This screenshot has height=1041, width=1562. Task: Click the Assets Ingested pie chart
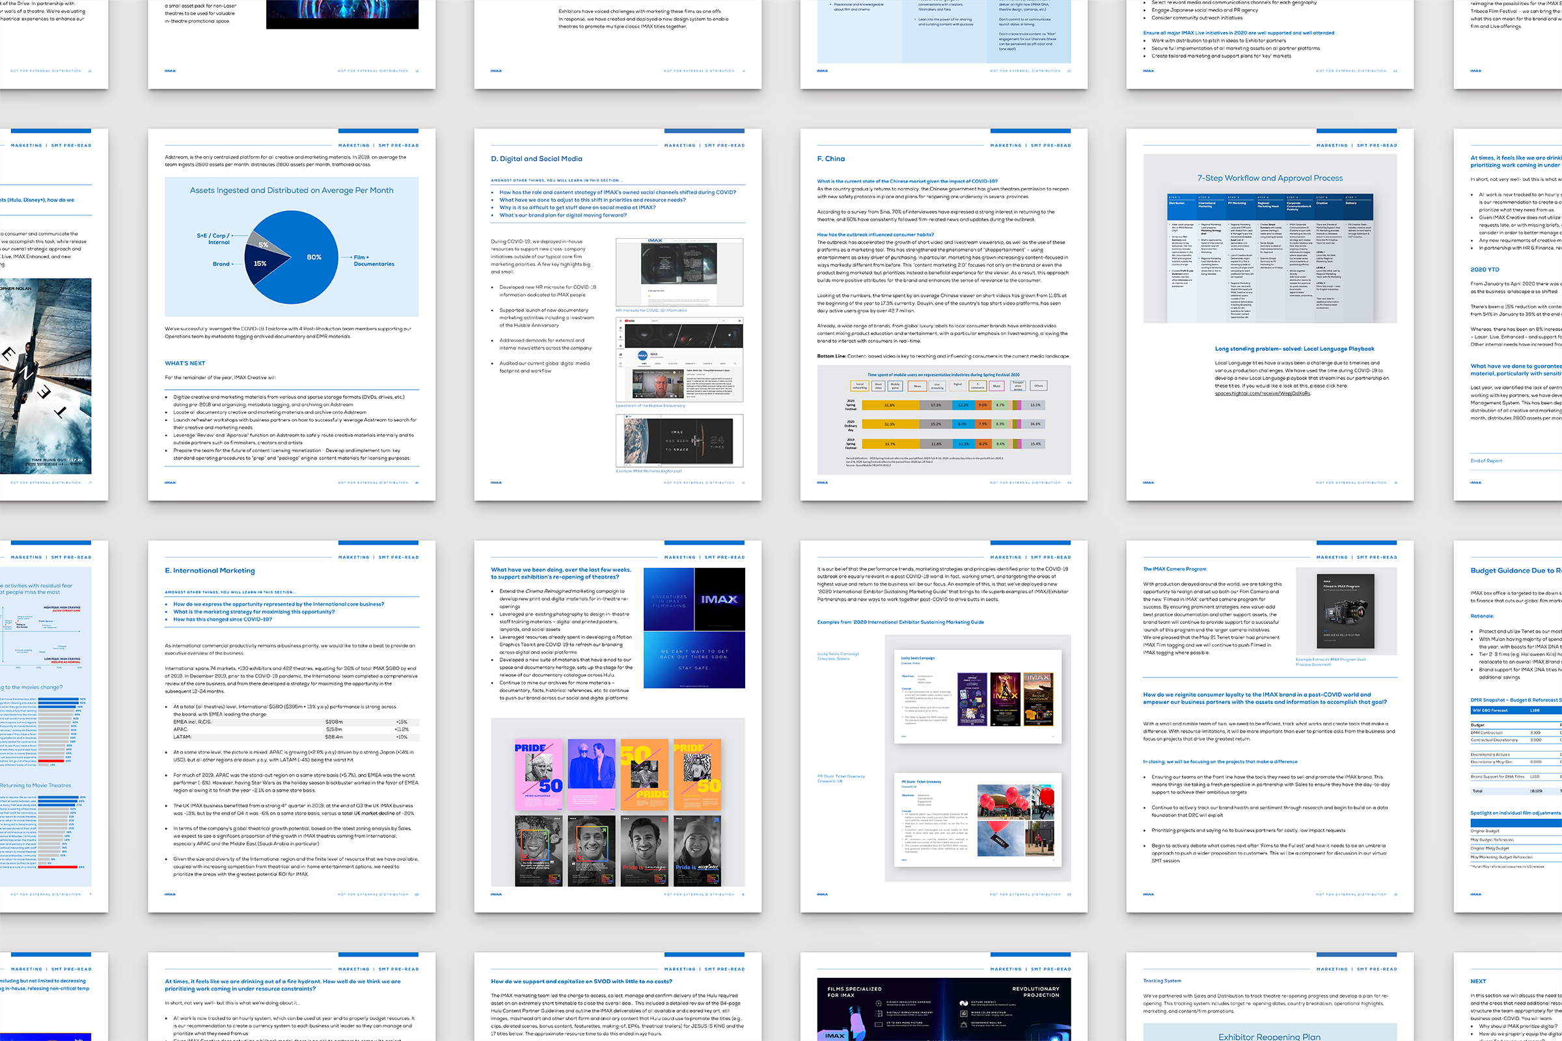tap(291, 257)
